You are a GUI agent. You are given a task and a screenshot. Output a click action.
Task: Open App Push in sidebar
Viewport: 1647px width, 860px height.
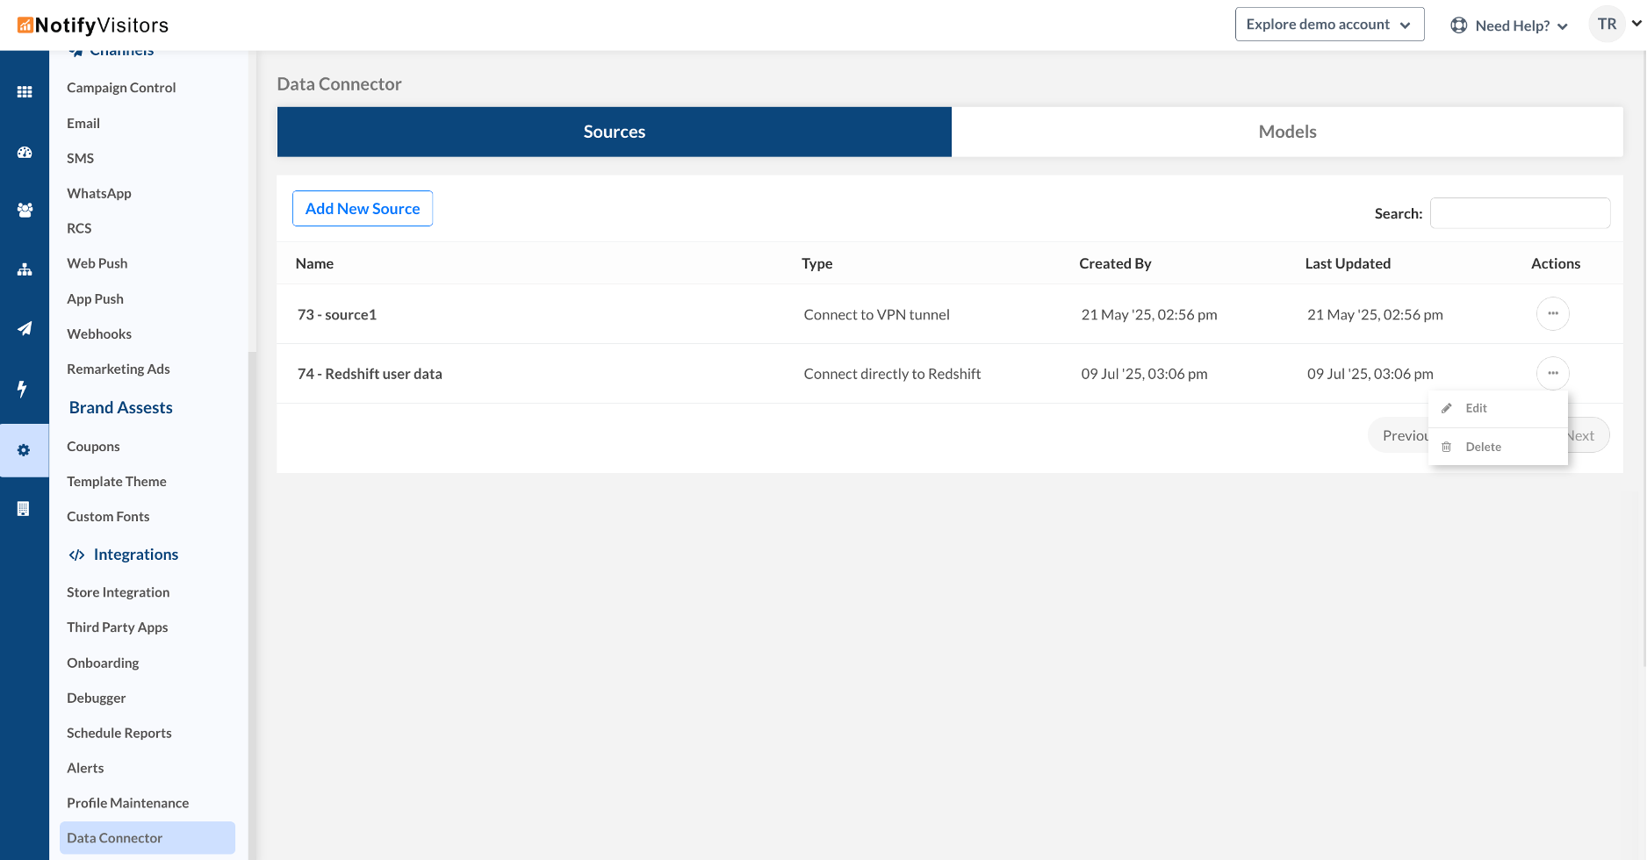pyautogui.click(x=95, y=299)
